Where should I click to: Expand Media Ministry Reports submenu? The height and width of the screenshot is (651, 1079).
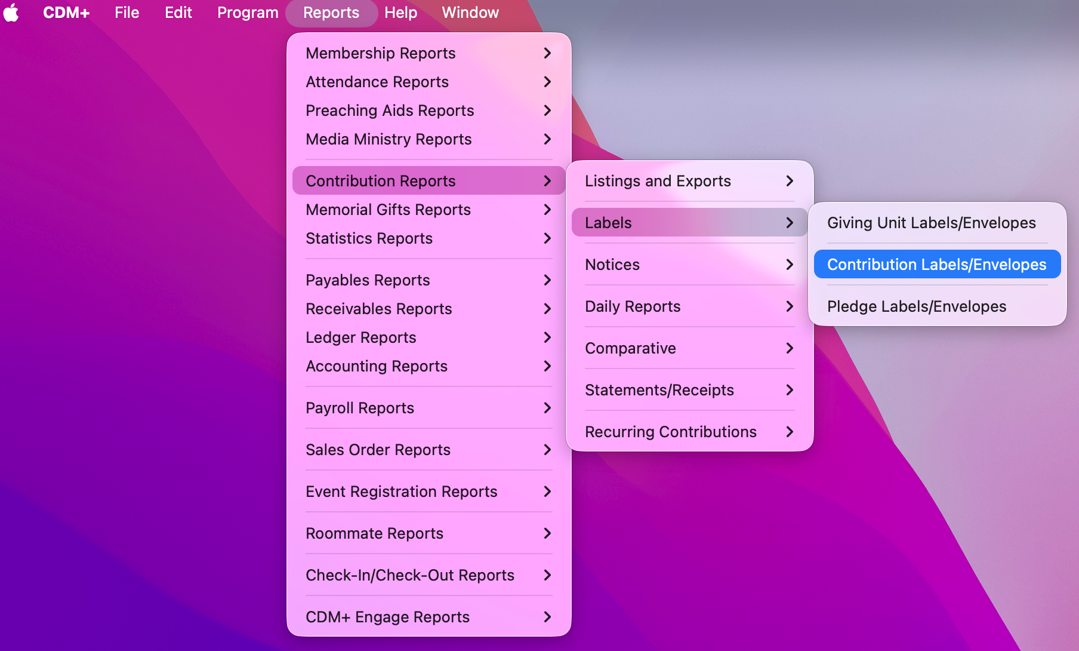(428, 139)
